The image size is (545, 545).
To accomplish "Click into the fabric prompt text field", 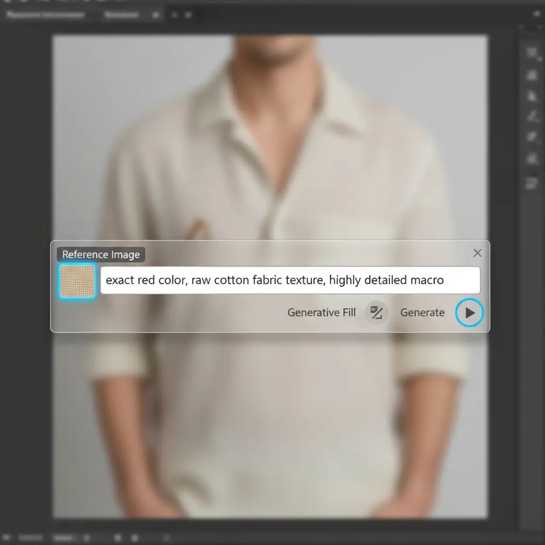I will click(290, 280).
